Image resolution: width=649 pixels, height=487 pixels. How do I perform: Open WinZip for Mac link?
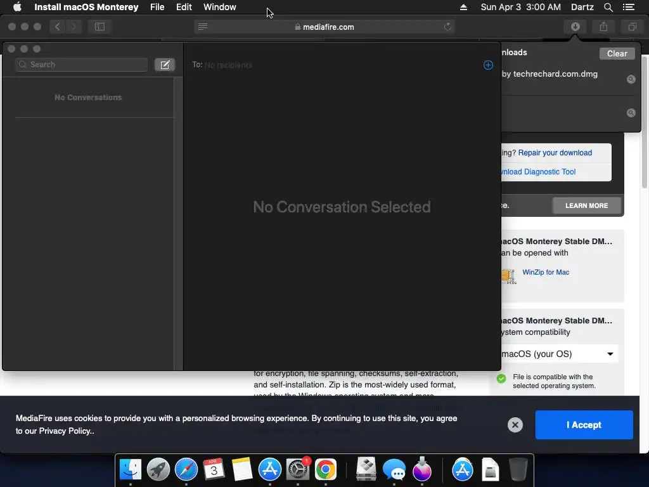point(546,272)
